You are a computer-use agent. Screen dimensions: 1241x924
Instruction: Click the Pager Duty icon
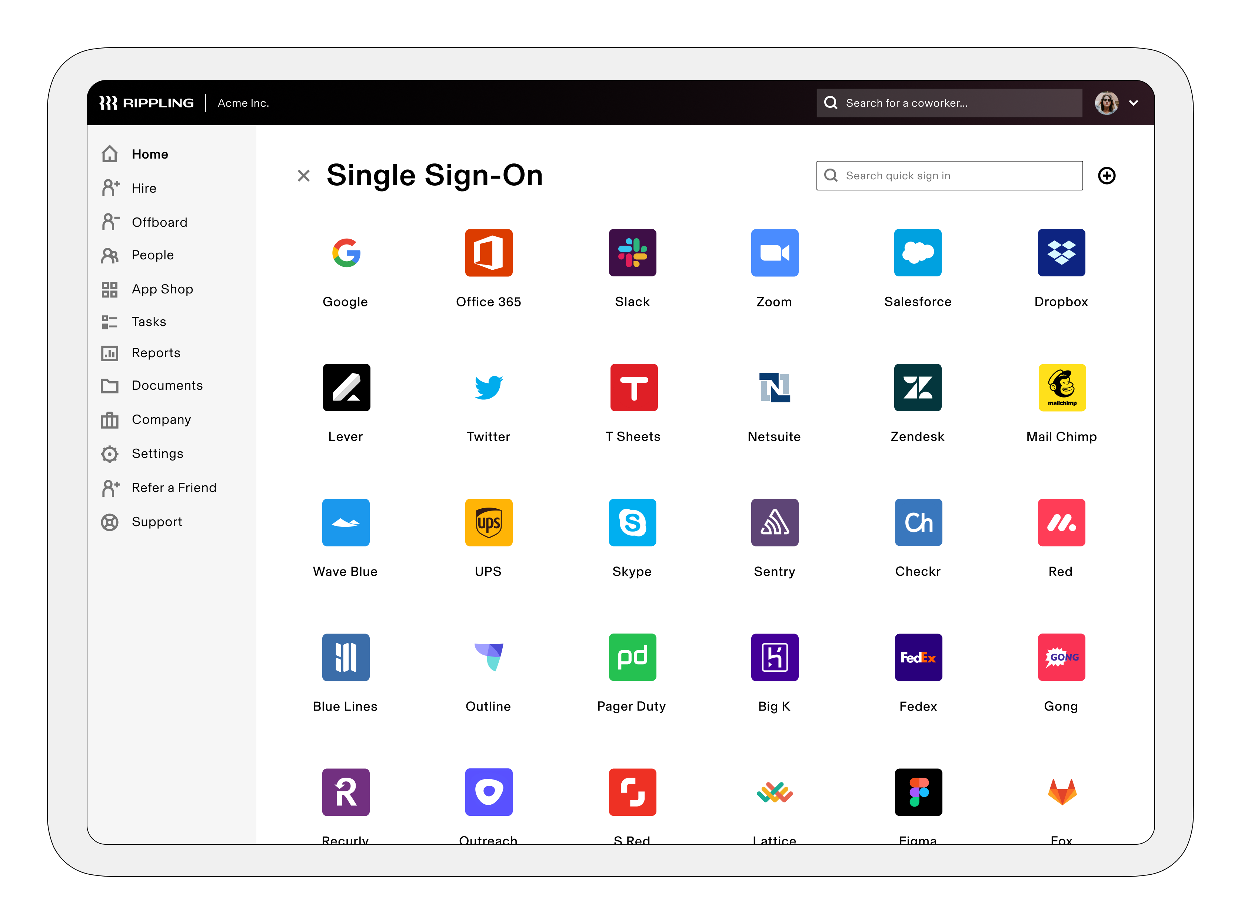click(632, 657)
